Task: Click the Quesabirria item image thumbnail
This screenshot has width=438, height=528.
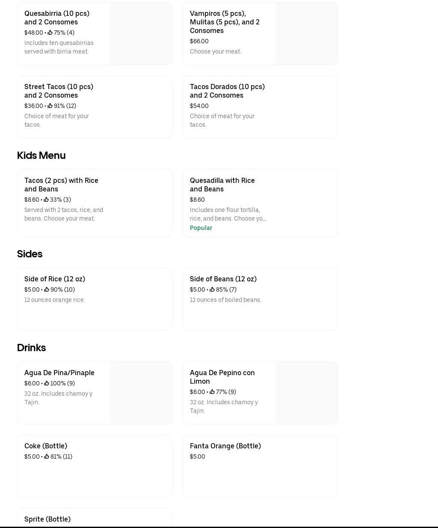Action: click(x=141, y=34)
